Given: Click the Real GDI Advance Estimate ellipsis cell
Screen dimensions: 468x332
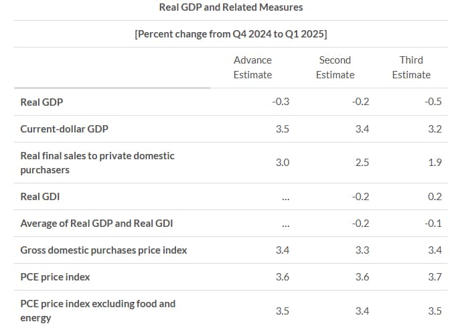Looking at the screenshot, I should coord(286,197).
